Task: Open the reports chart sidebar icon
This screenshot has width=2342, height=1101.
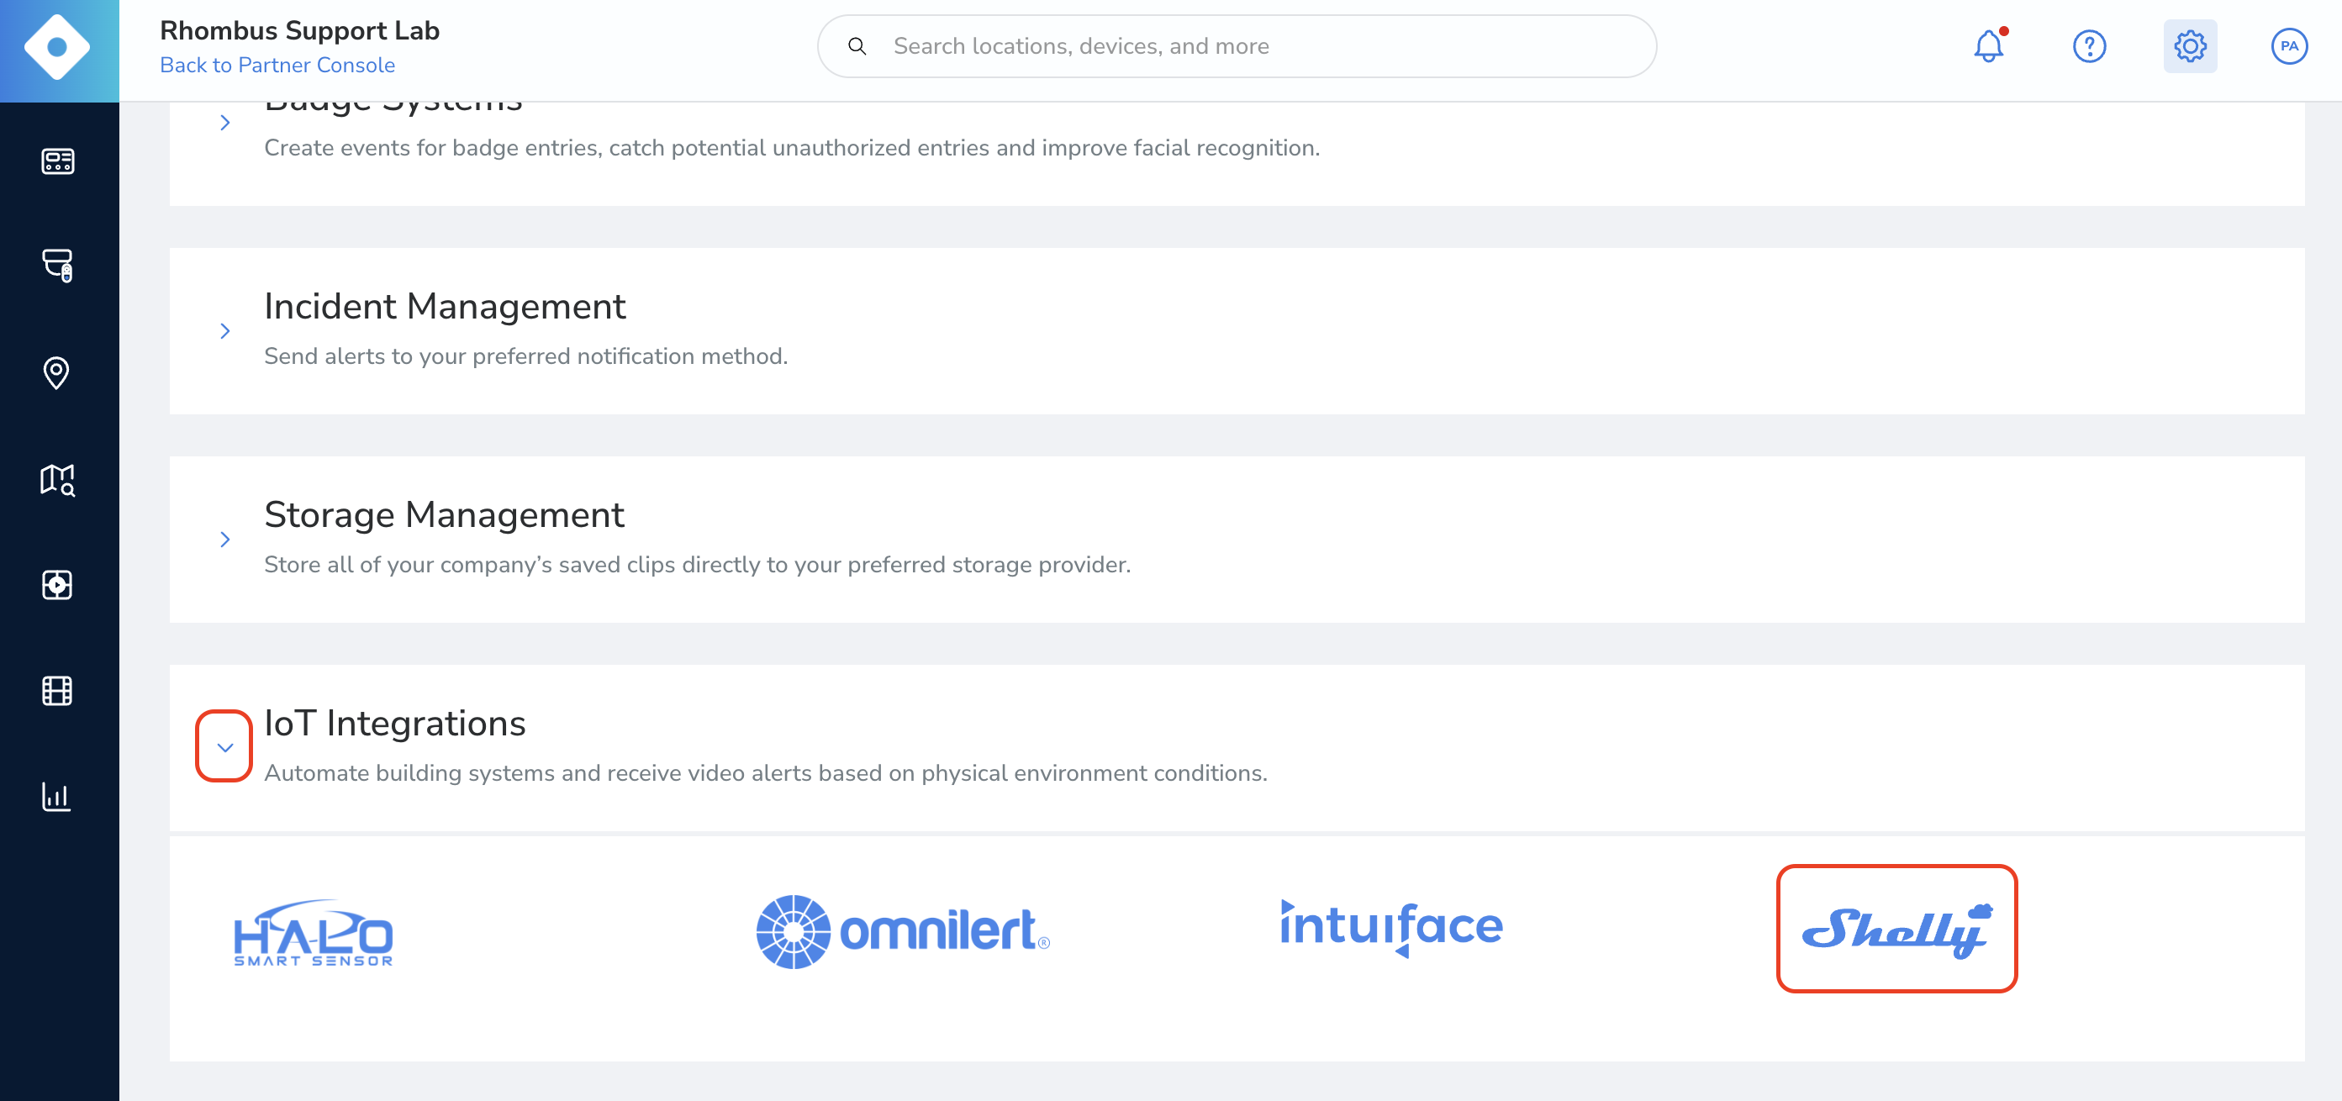Action: click(56, 797)
